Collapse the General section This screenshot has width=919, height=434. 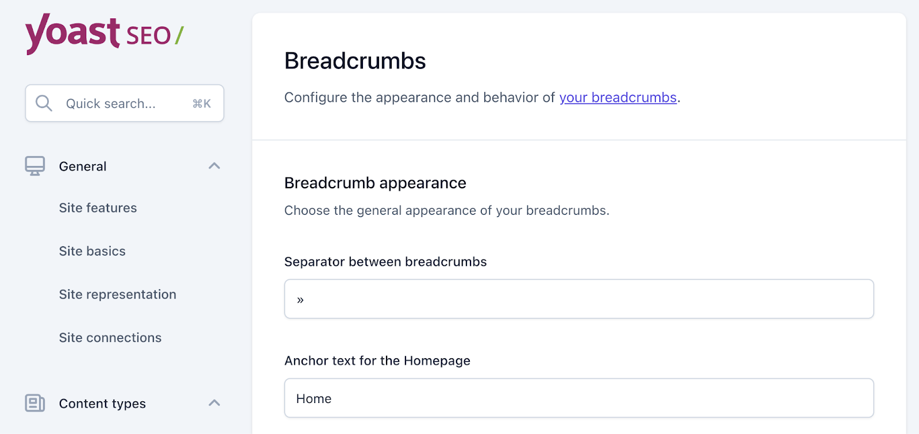[x=214, y=165]
